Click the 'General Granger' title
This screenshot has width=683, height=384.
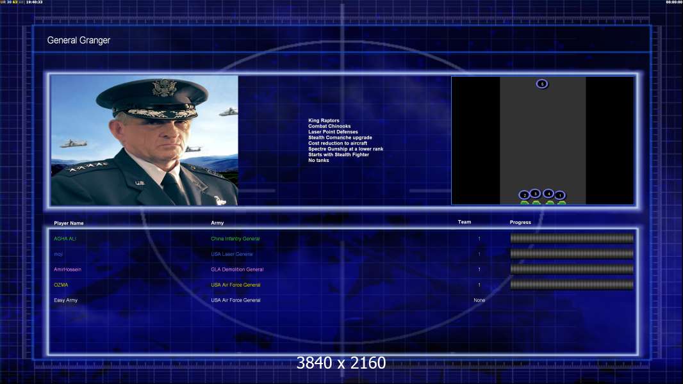pyautogui.click(x=79, y=40)
